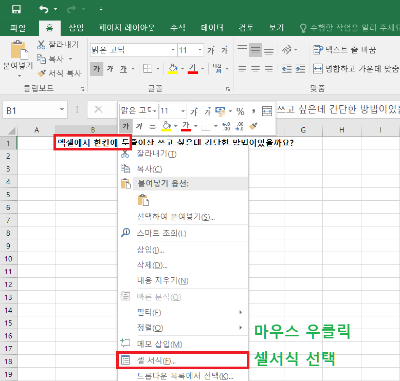Switch to the 수식 ribbon tab
This screenshot has height=381, width=400.
pyautogui.click(x=177, y=28)
